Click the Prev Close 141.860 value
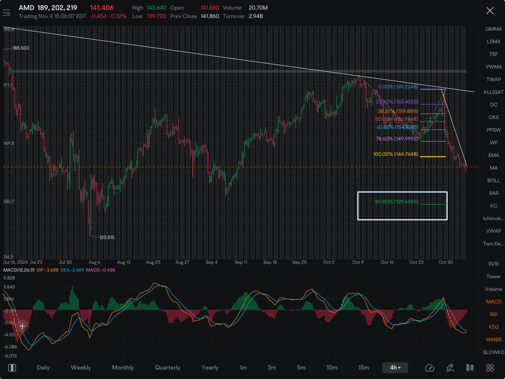This screenshot has width=505, height=379. click(x=210, y=16)
